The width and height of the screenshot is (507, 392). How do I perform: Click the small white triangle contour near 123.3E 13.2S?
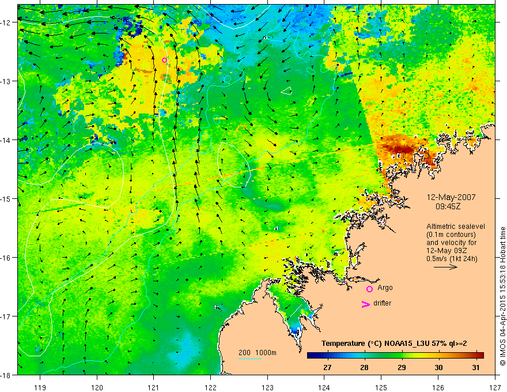(286, 91)
